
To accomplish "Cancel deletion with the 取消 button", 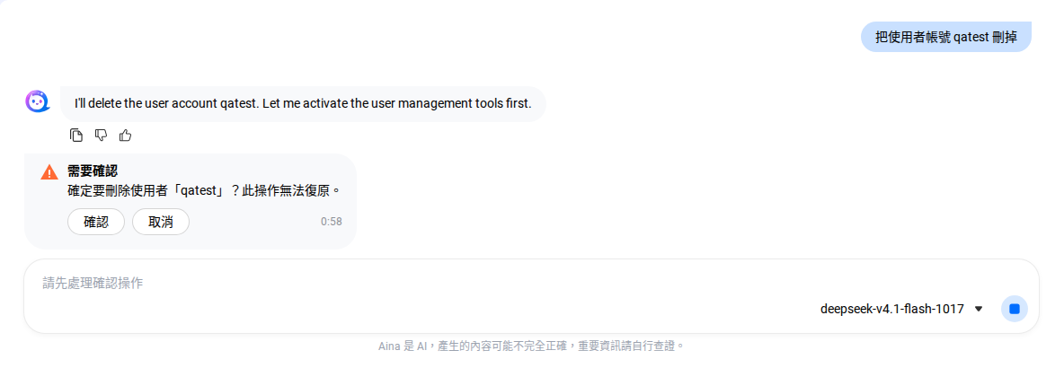I will tap(161, 222).
